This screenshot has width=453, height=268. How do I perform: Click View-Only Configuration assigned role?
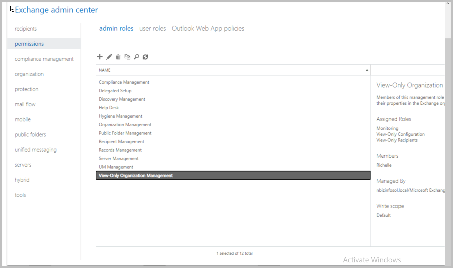coord(401,134)
